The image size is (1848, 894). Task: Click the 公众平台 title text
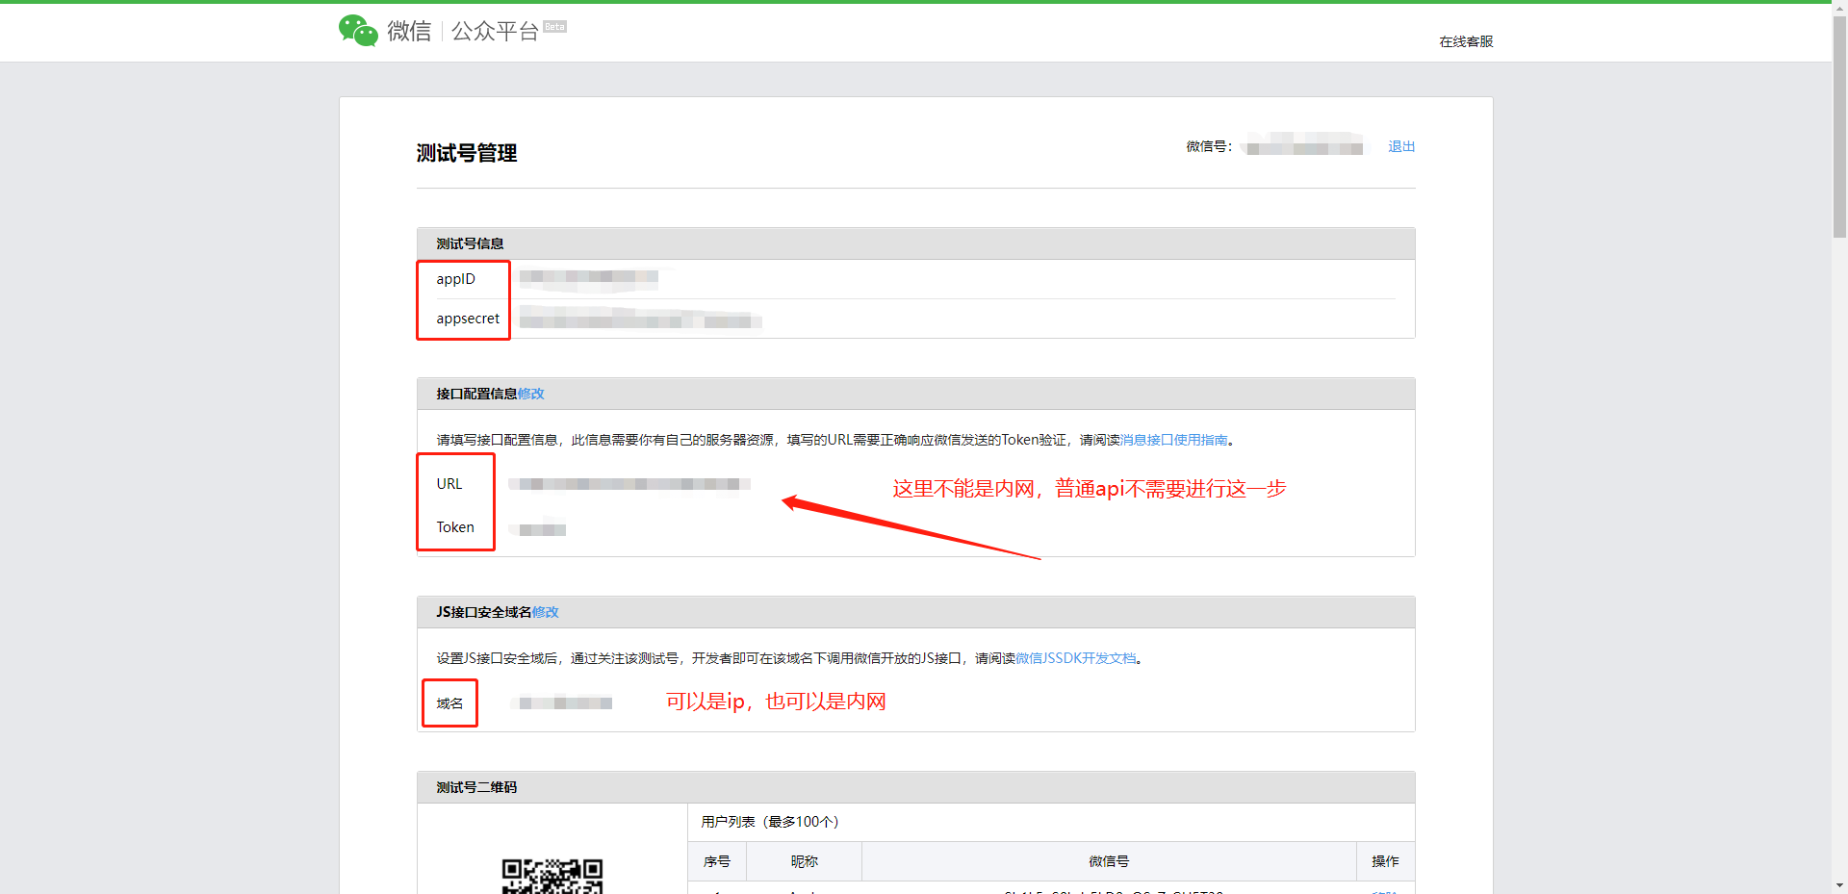pyautogui.click(x=495, y=32)
